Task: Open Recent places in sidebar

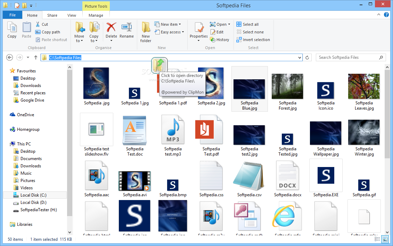Action: pyautogui.click(x=33, y=93)
